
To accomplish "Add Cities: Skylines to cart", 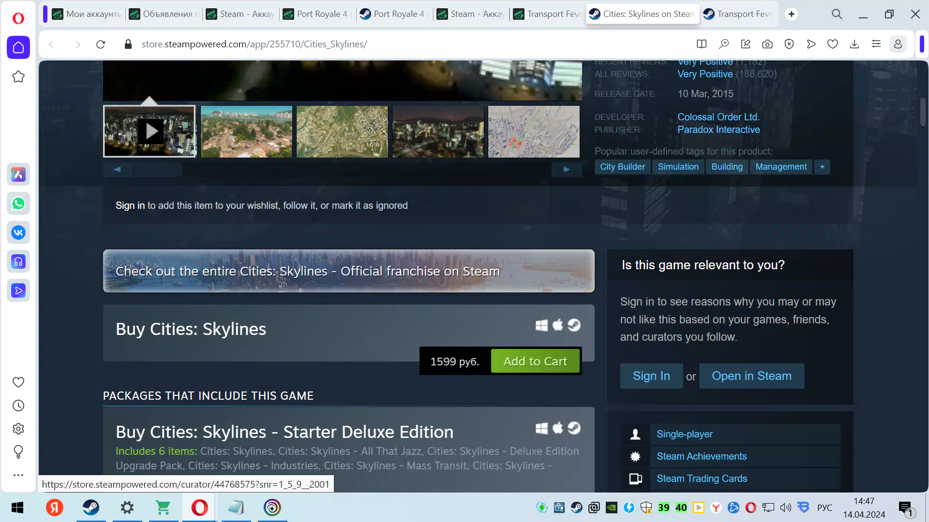I will pos(535,361).
